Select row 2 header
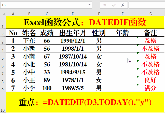This screenshot has height=113, width=165. point(3,33)
